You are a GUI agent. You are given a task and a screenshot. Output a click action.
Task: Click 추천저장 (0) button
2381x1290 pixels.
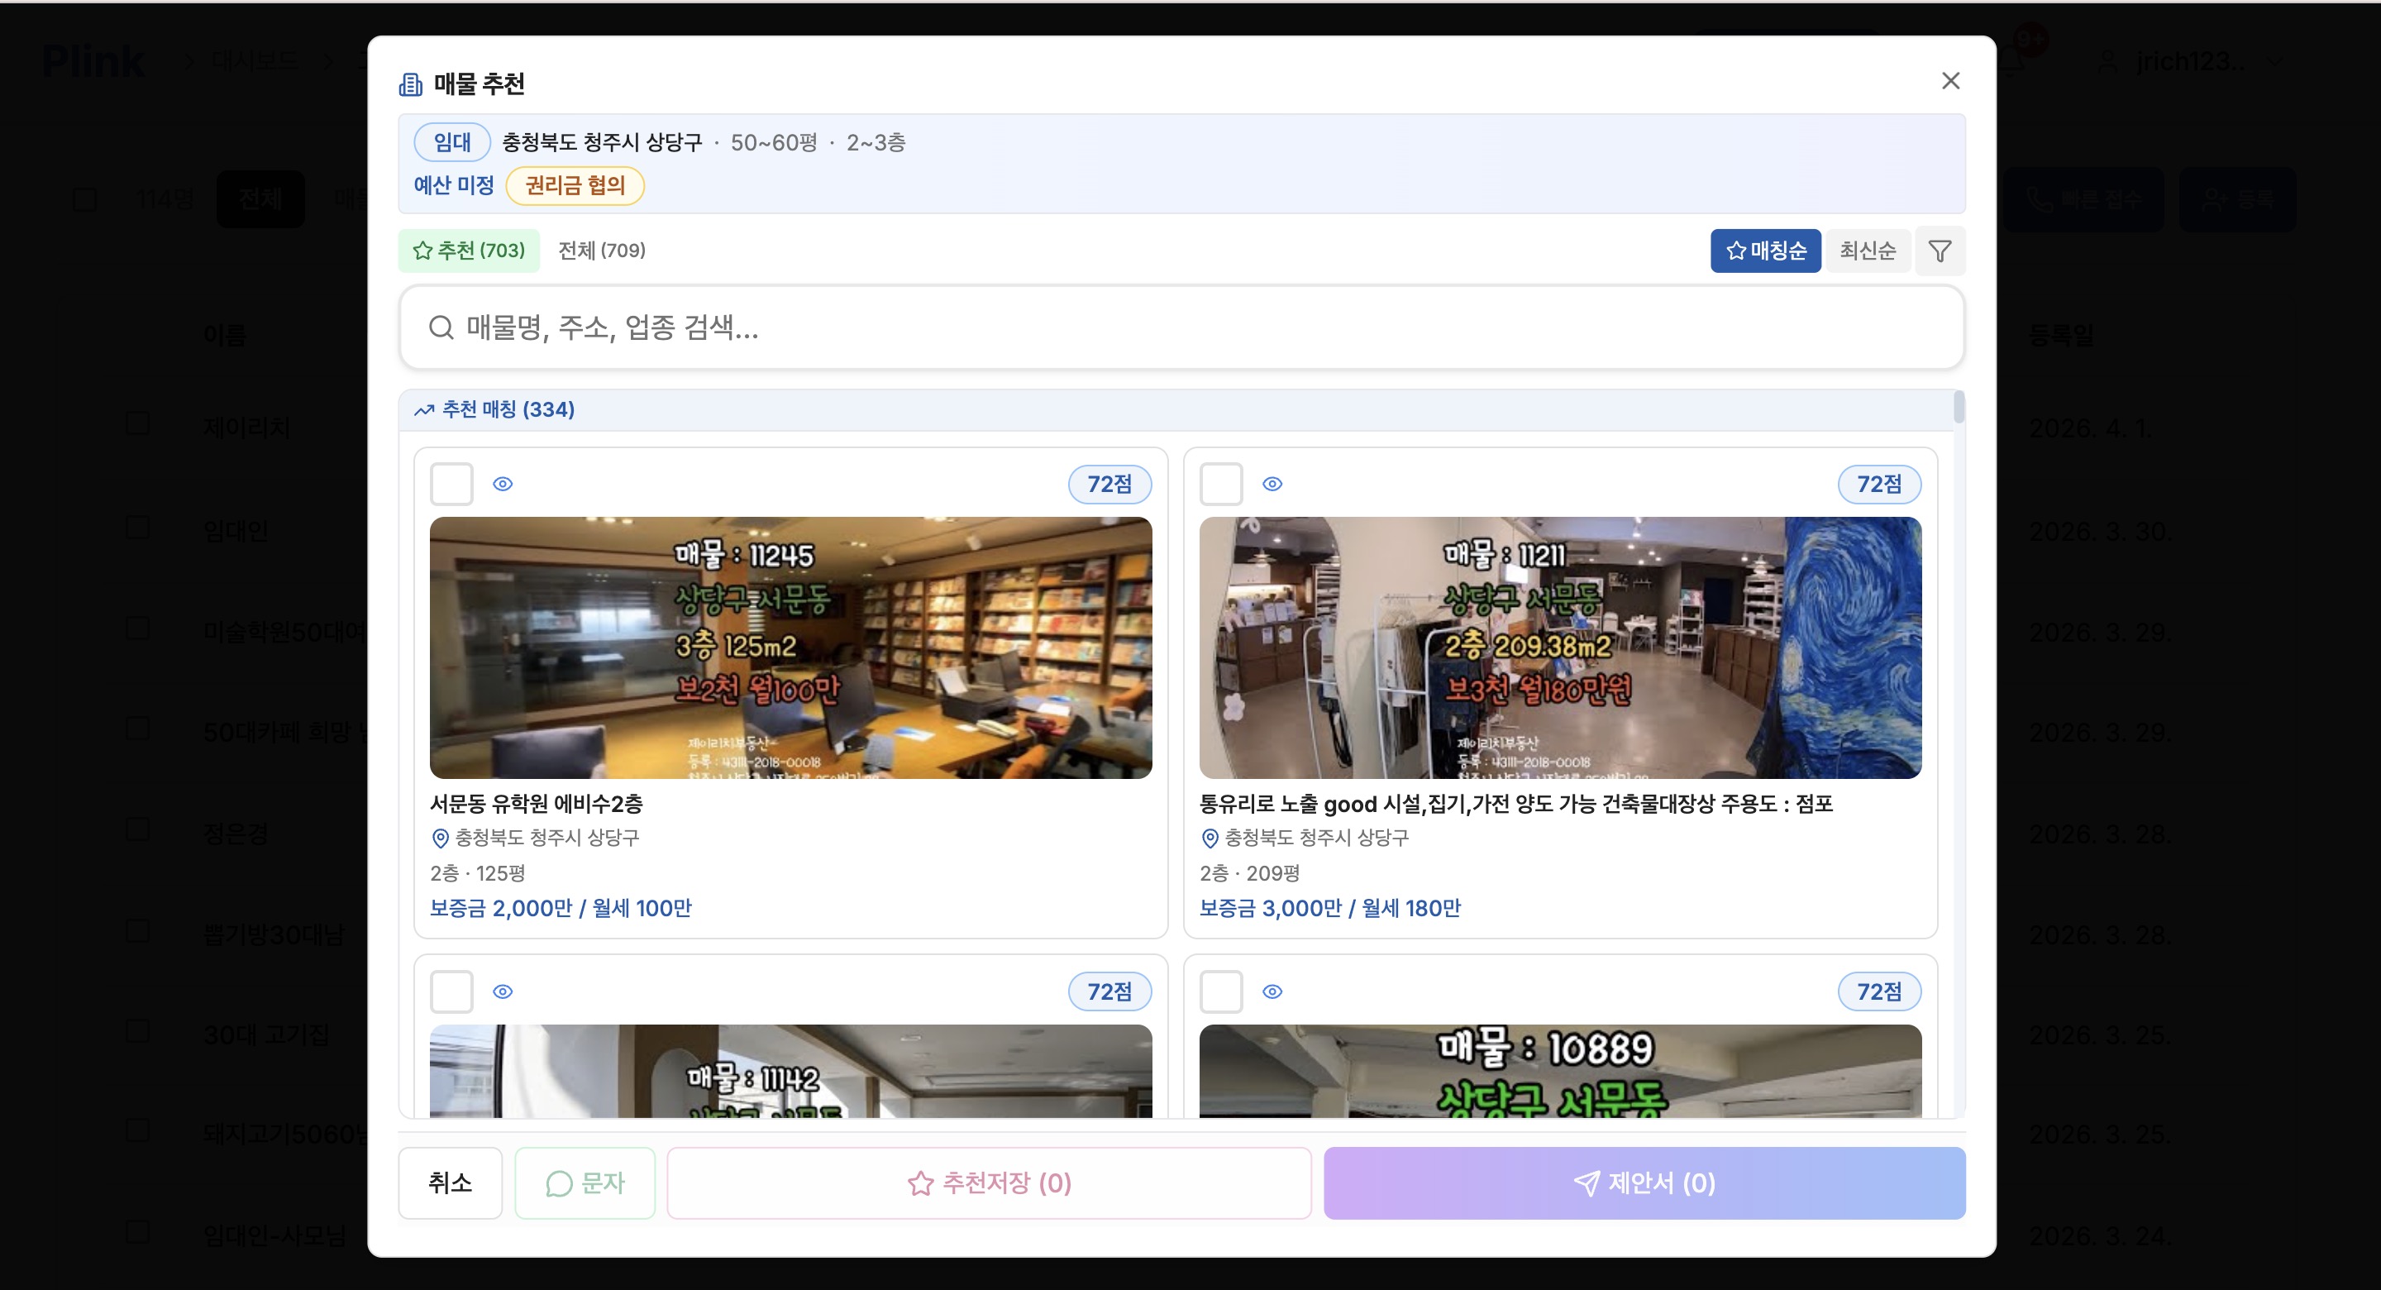click(989, 1182)
